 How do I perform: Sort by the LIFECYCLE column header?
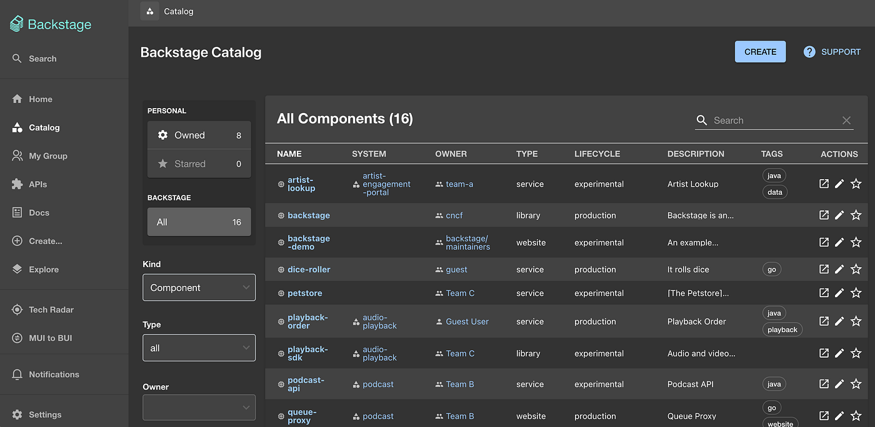pos(597,154)
